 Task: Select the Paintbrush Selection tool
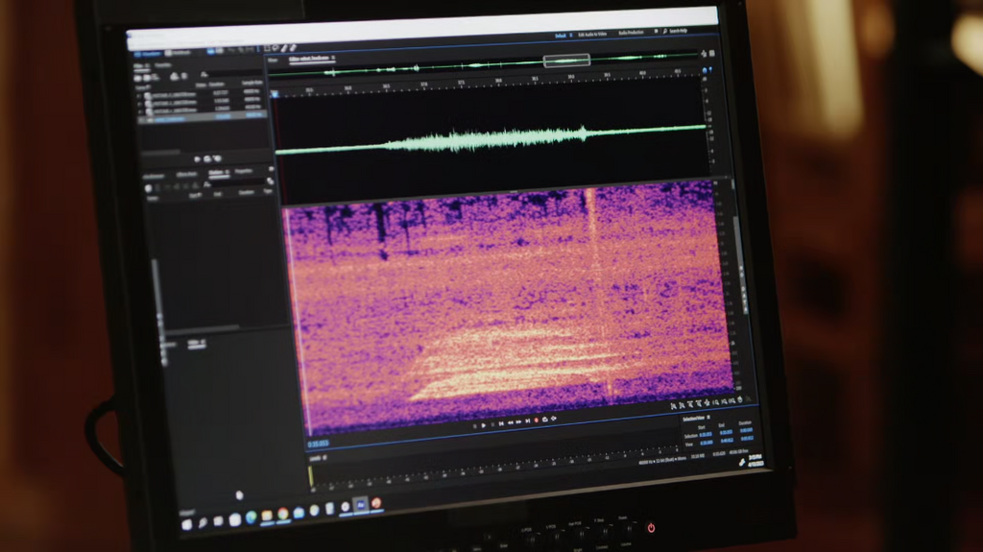click(x=284, y=48)
